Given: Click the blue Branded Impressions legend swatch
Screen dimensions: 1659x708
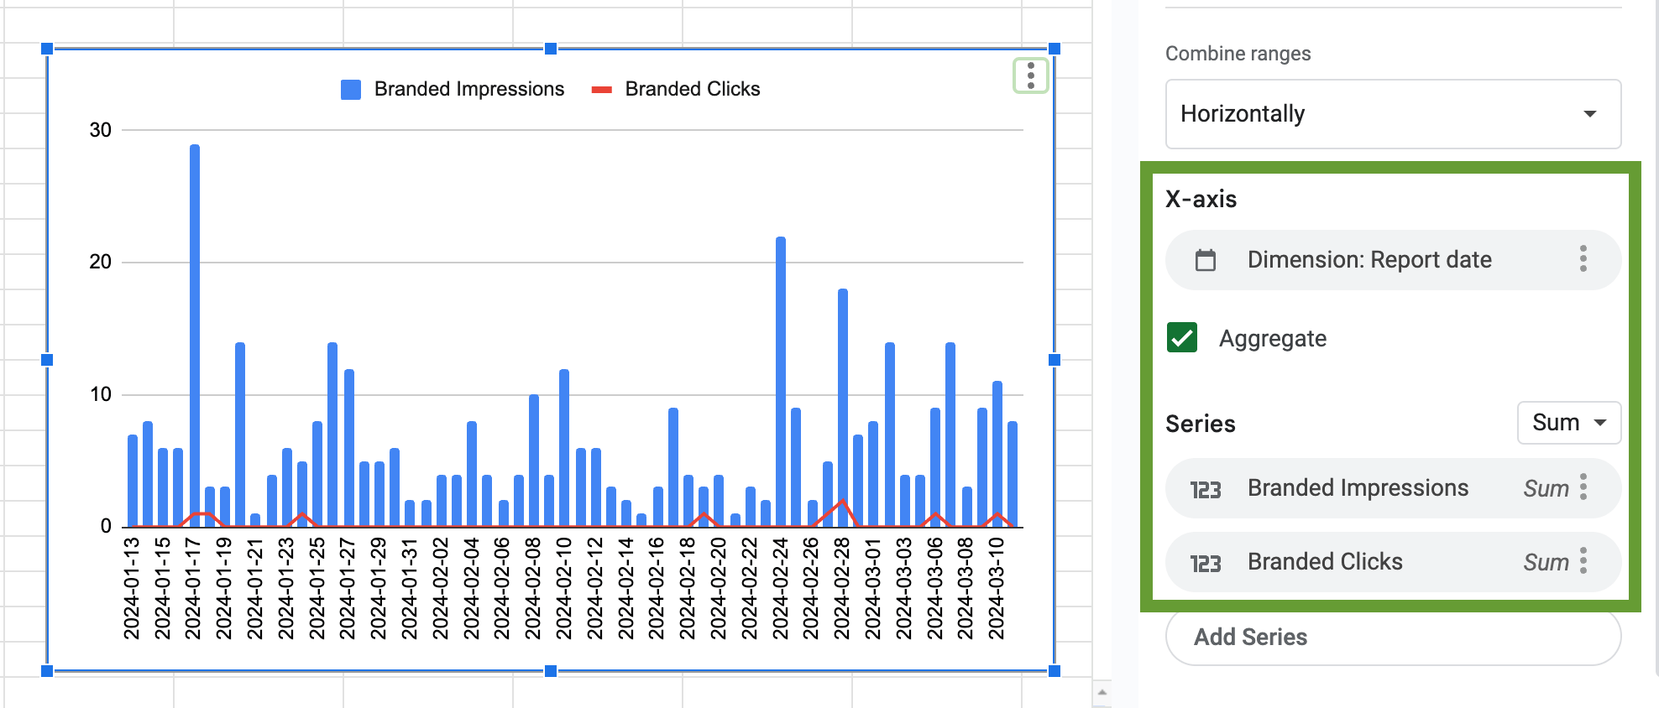Looking at the screenshot, I should coord(351,90).
